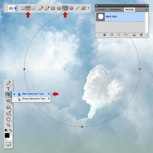Image resolution: width=153 pixels, height=153 pixels.
Task: Select the Rectangle shape tool
Action: point(53,8)
